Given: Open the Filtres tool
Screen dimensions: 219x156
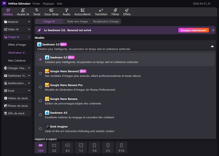Looking at the screenshot, I should [115, 12].
